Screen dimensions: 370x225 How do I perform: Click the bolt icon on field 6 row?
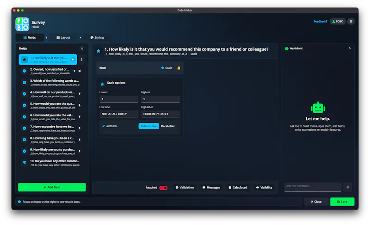pos(80,117)
